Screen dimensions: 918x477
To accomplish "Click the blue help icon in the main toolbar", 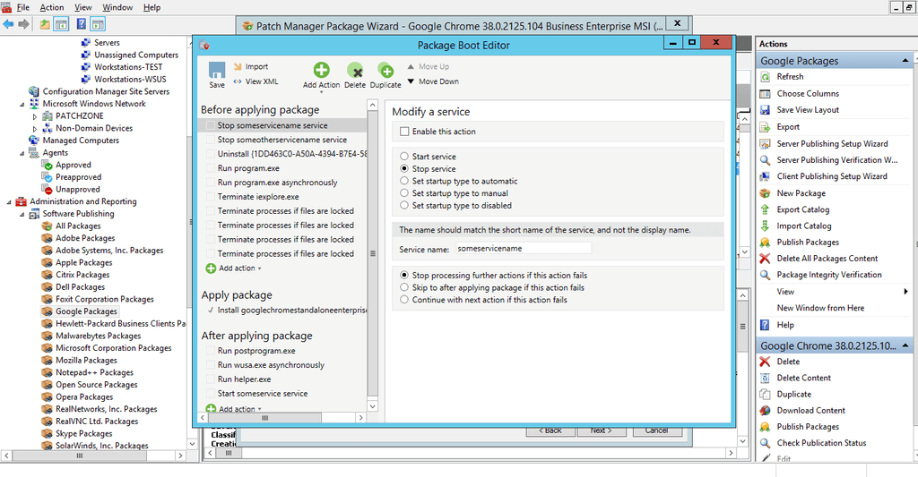I will point(82,24).
